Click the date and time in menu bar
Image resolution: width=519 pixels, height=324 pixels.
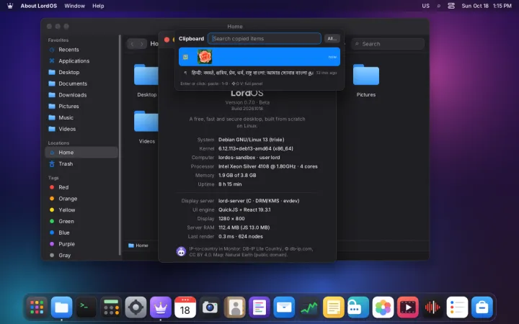tap(487, 6)
